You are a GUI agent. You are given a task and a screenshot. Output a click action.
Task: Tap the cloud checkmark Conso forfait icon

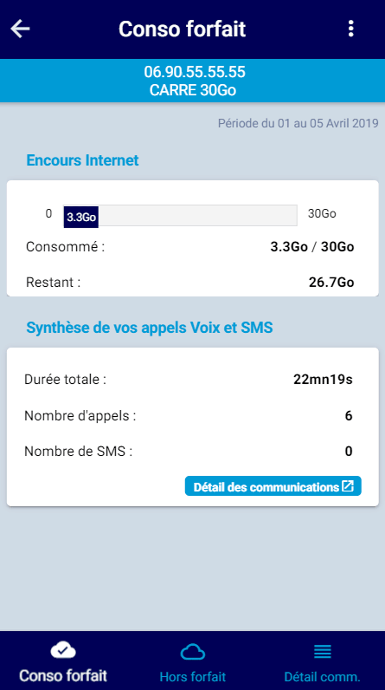point(63,650)
